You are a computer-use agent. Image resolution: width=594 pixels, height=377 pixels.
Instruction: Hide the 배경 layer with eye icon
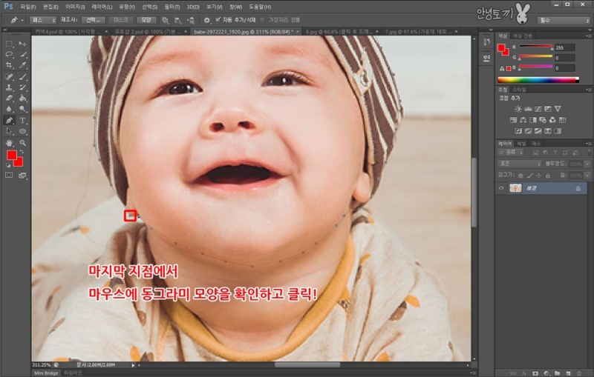[501, 189]
